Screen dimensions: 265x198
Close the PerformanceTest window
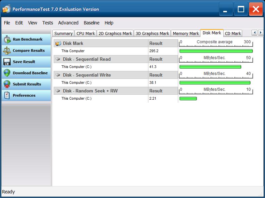coord(256,9)
